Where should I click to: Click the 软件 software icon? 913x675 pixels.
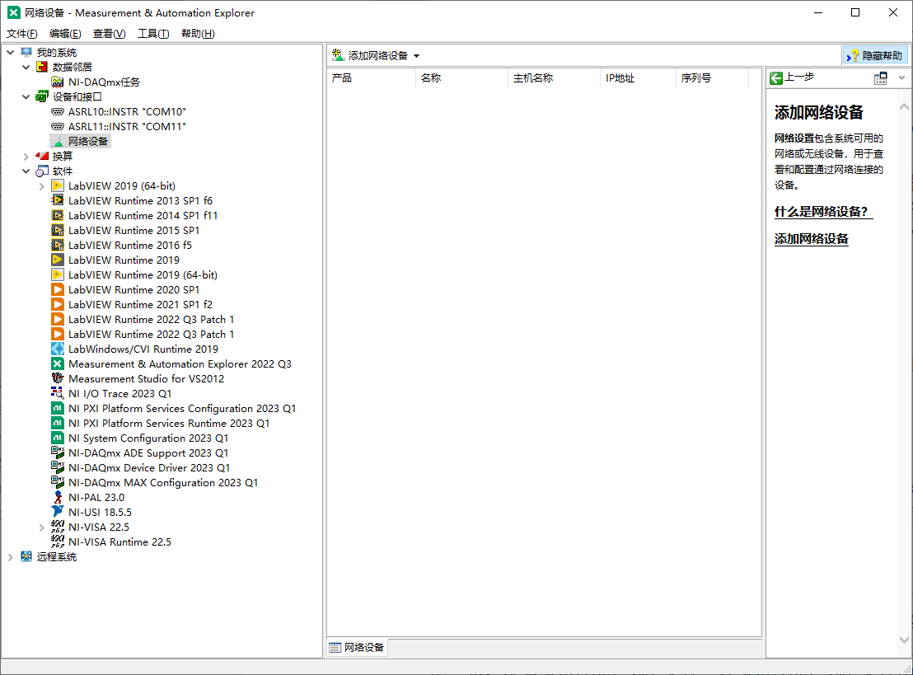pyautogui.click(x=42, y=171)
